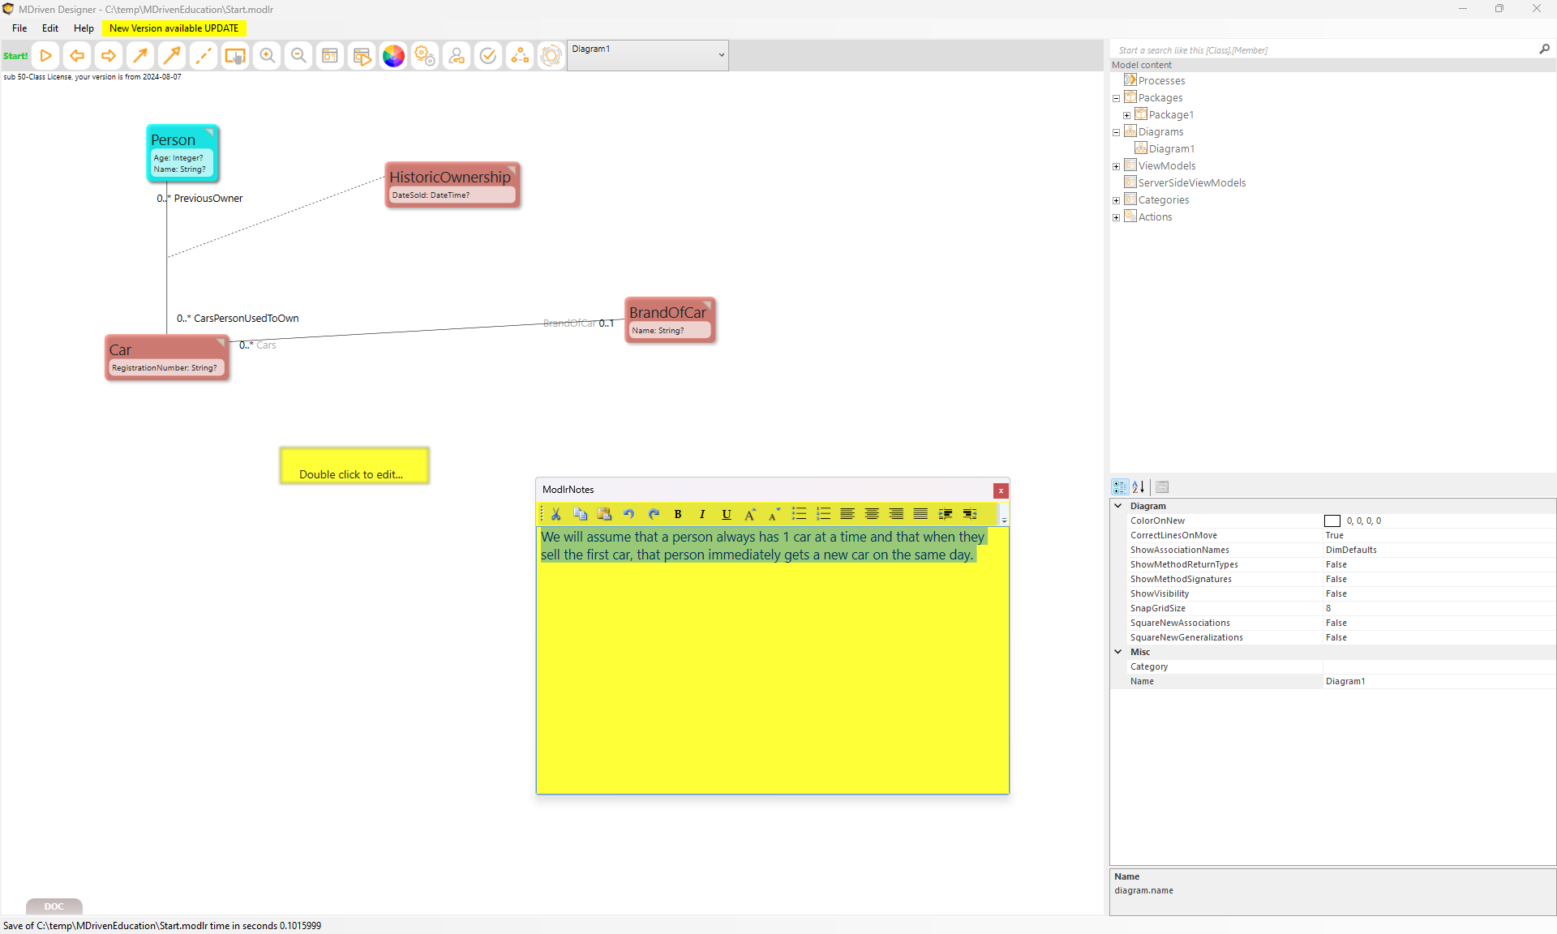Click the orange play arrow icon
The height and width of the screenshot is (934, 1557).
pos(46,56)
